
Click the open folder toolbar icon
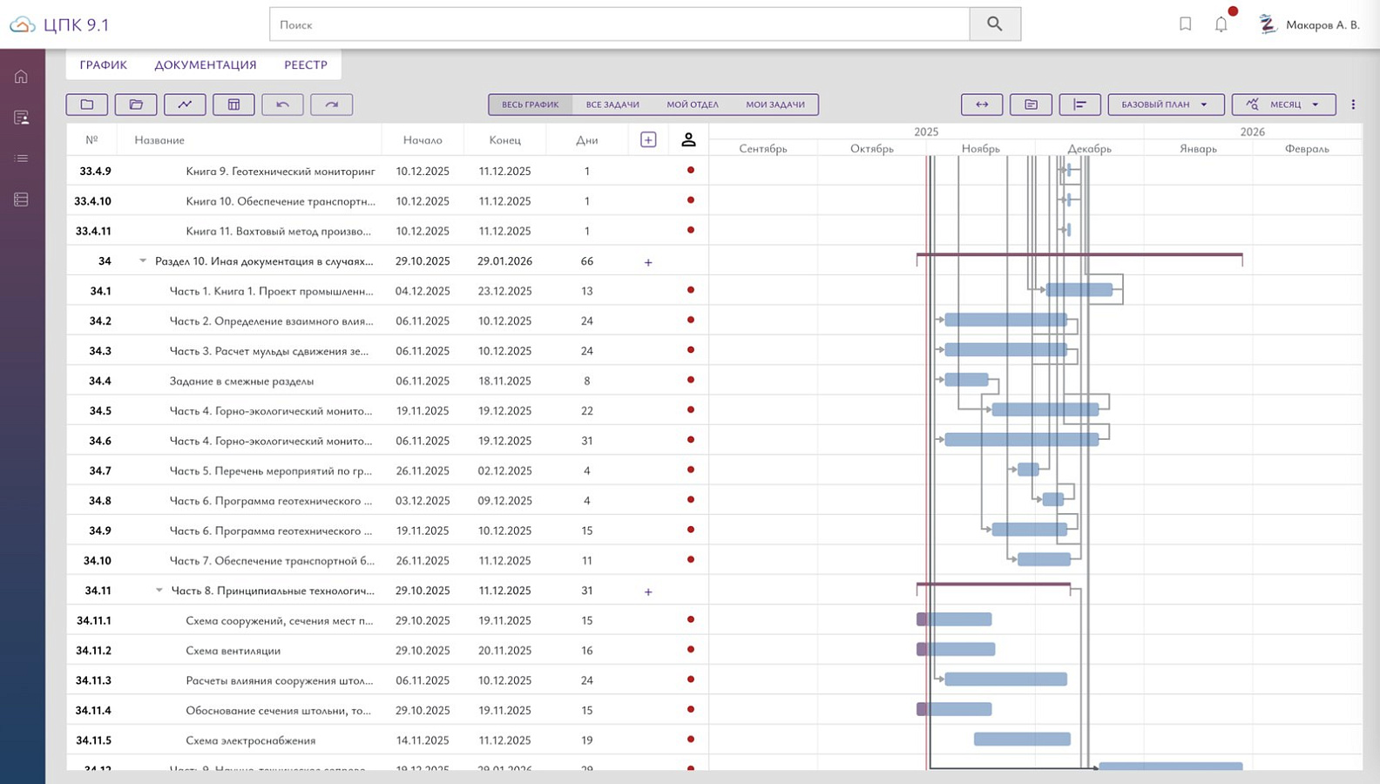[136, 105]
